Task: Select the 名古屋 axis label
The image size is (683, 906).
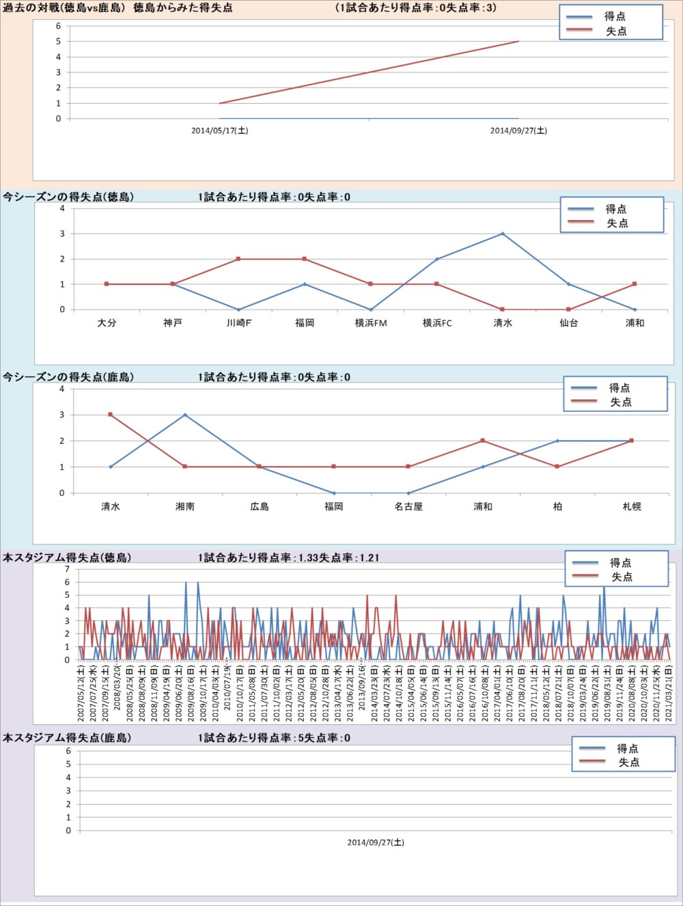Action: click(x=408, y=507)
